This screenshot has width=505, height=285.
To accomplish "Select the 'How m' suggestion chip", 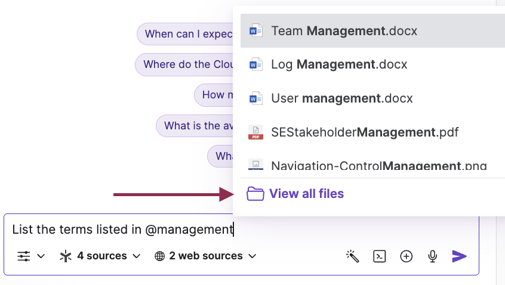I will pos(214,95).
